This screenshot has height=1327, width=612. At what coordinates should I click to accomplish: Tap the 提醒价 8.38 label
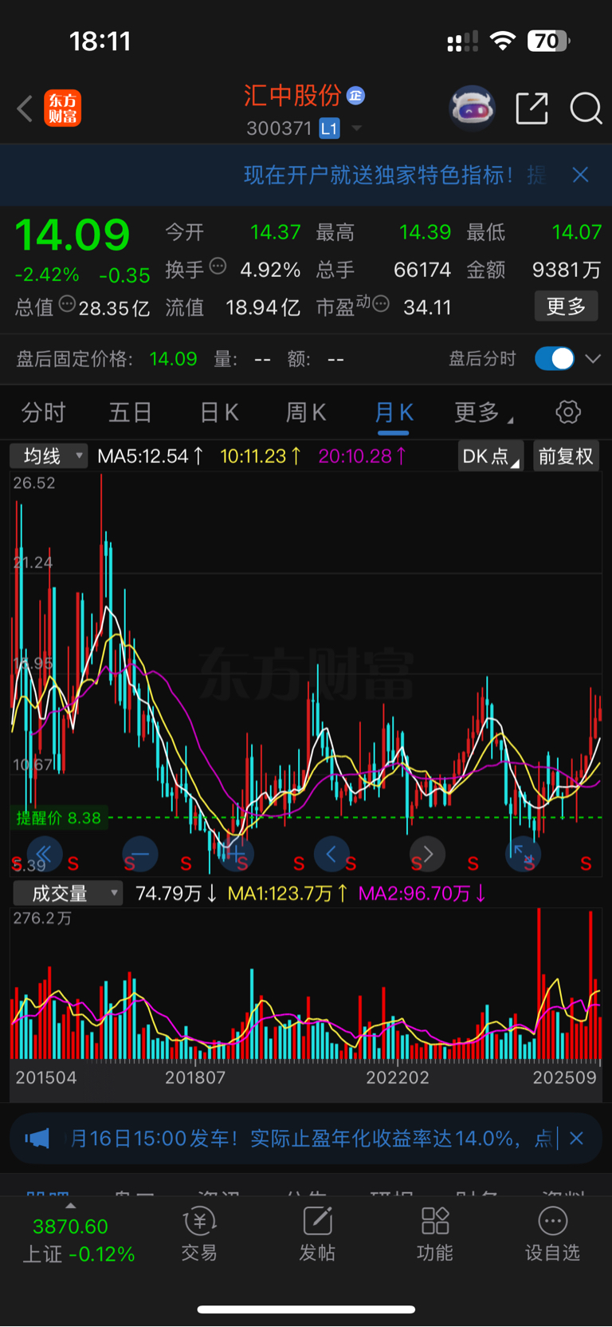tap(59, 818)
